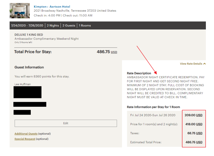Click the USD currency link beside total price
214x156 pixels.
114,52
